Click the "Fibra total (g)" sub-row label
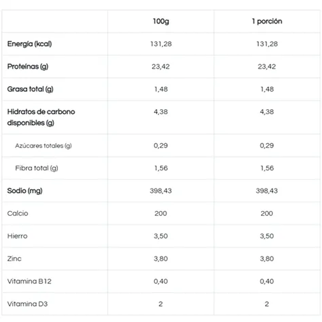 tap(37, 168)
